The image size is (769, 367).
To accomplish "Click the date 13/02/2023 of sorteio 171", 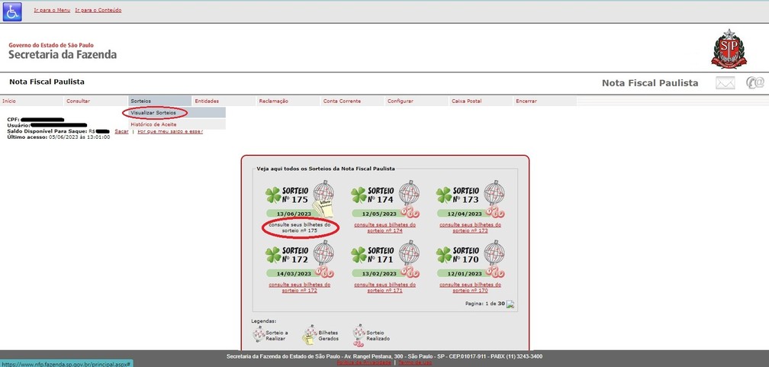I will click(380, 274).
